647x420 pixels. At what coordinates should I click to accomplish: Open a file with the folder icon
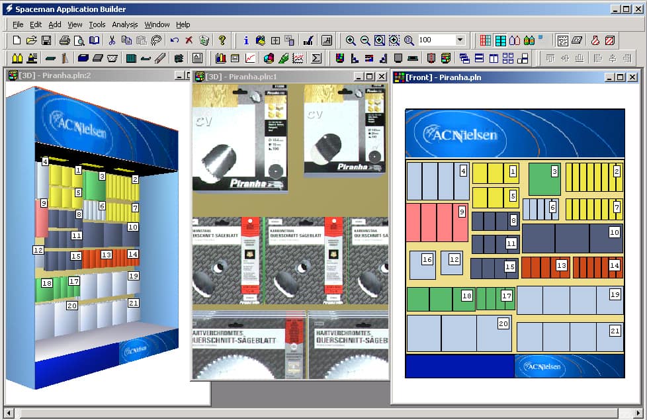click(32, 40)
